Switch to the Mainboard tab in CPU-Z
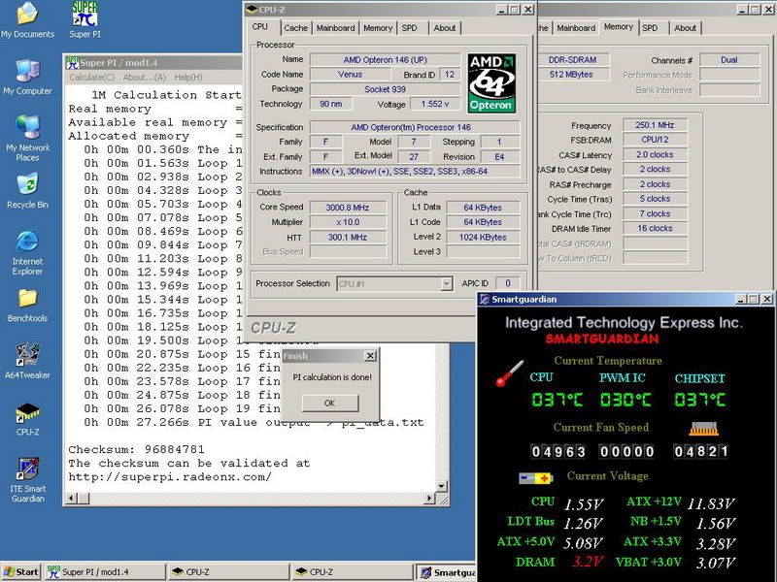Image resolution: width=777 pixels, height=582 pixels. coord(335,28)
